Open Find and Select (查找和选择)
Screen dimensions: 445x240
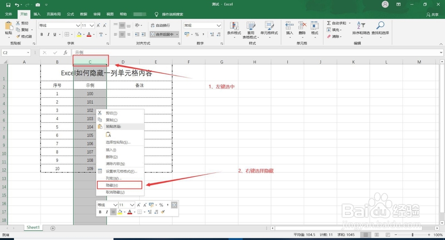point(380,28)
